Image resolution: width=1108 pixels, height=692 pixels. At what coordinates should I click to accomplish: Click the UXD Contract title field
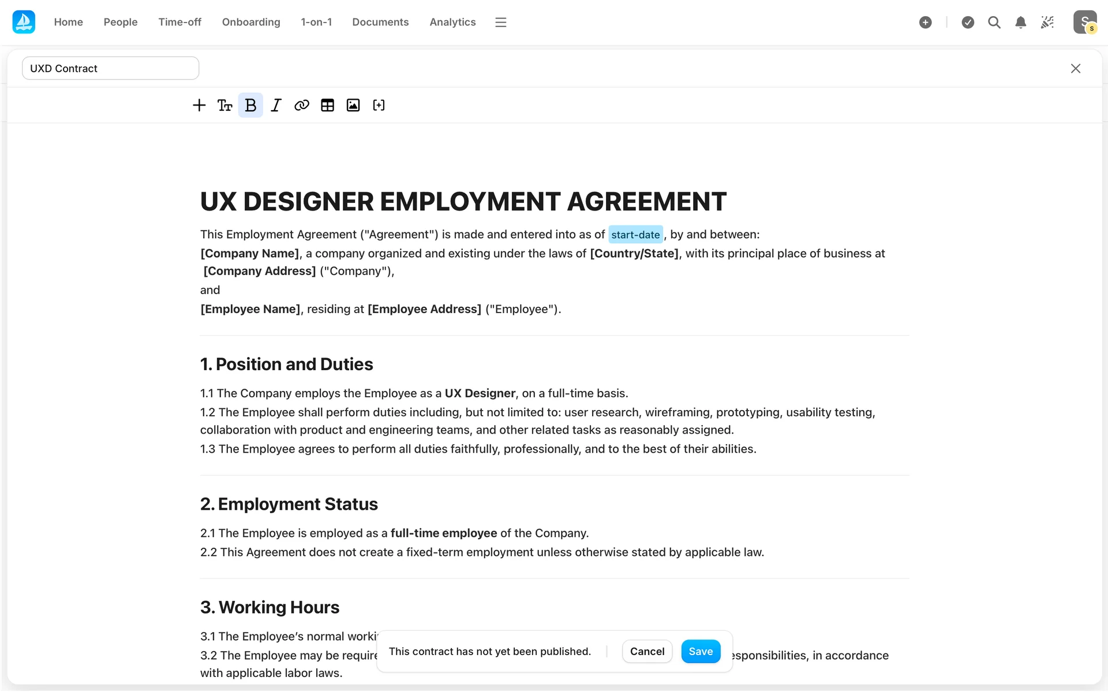[110, 68]
